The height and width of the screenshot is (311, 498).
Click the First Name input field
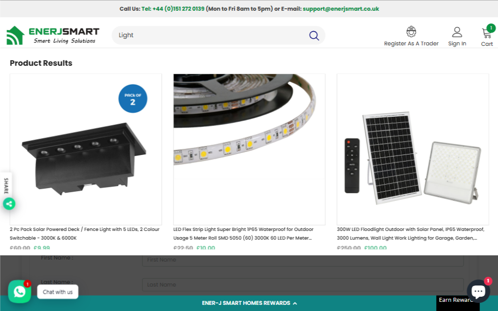click(x=302, y=260)
